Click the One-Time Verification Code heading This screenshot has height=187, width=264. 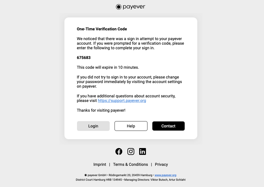pos(102,29)
